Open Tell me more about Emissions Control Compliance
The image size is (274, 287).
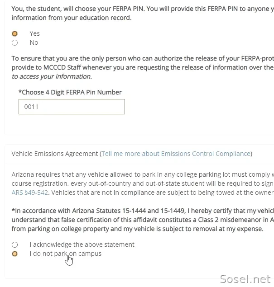176,154
